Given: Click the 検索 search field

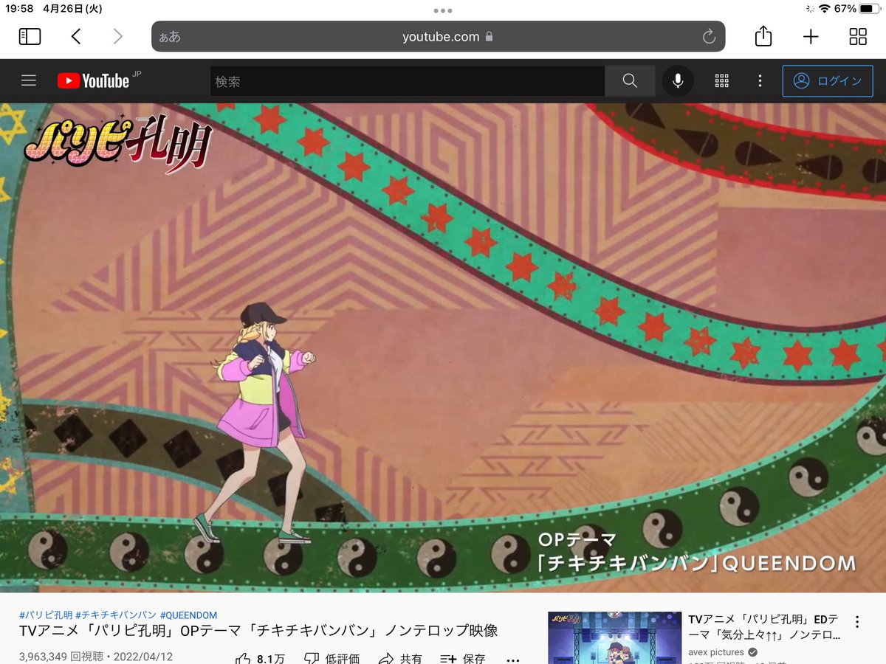Looking at the screenshot, I should [408, 81].
